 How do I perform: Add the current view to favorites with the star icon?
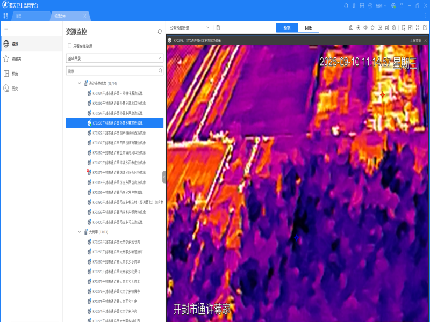pos(372,27)
